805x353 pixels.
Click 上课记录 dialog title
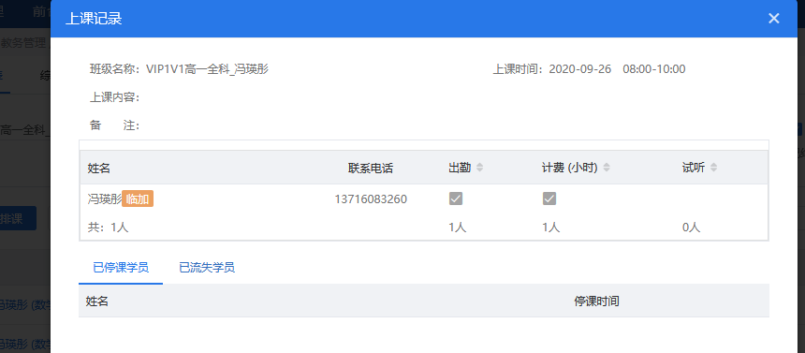94,19
